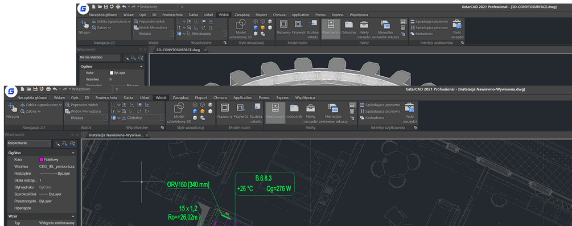
Task: Click Open folder icon in front window toolbar
Action: tap(29, 89)
